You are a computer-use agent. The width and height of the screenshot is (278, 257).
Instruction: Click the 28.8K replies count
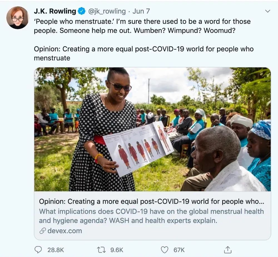[x=56, y=250]
